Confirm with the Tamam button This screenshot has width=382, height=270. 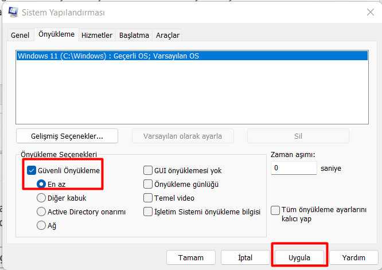(x=191, y=257)
